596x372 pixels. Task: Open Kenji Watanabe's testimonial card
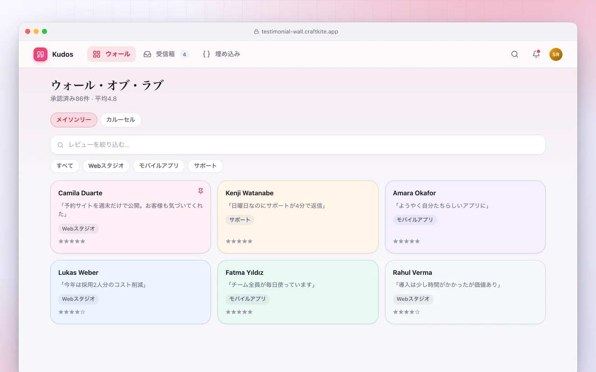click(x=298, y=217)
